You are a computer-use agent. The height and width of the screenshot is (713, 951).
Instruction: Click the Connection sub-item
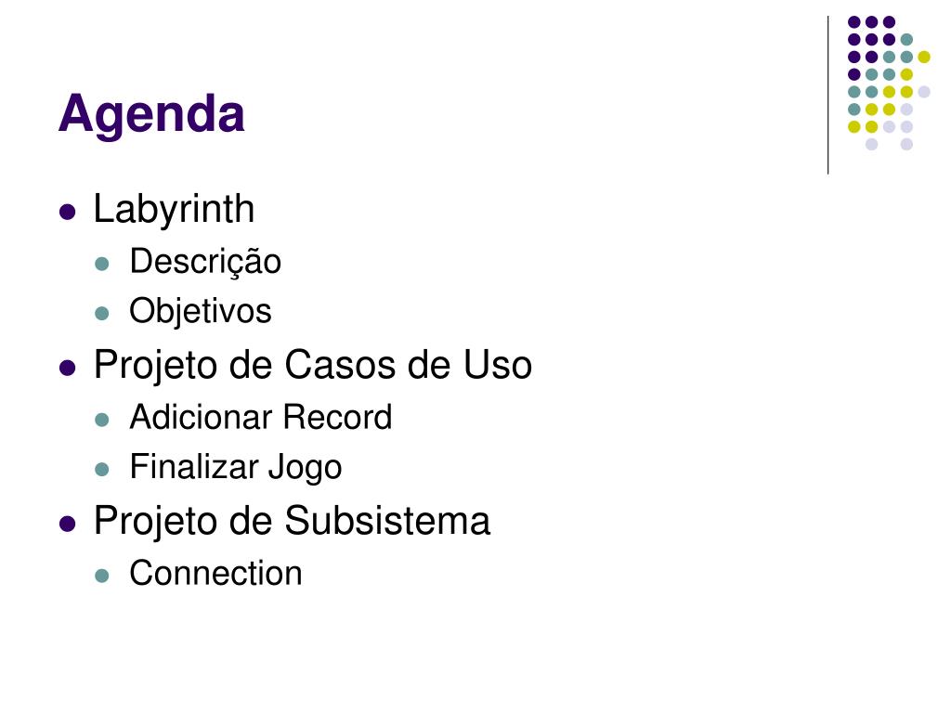coord(215,574)
